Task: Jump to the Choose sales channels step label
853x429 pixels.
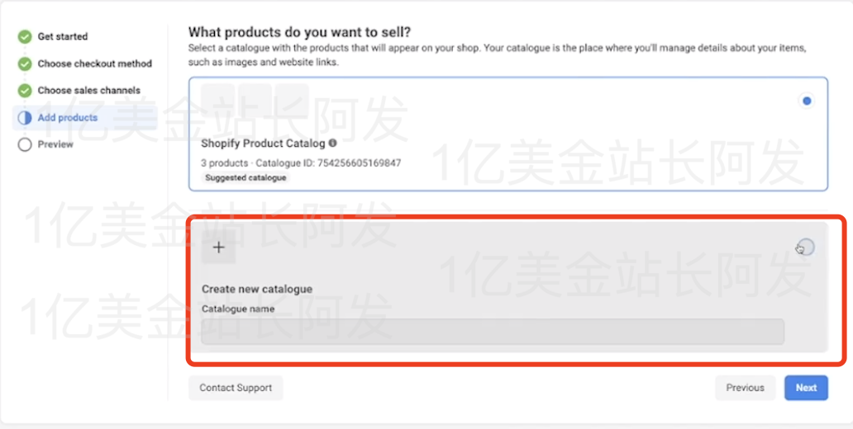Action: (x=89, y=91)
